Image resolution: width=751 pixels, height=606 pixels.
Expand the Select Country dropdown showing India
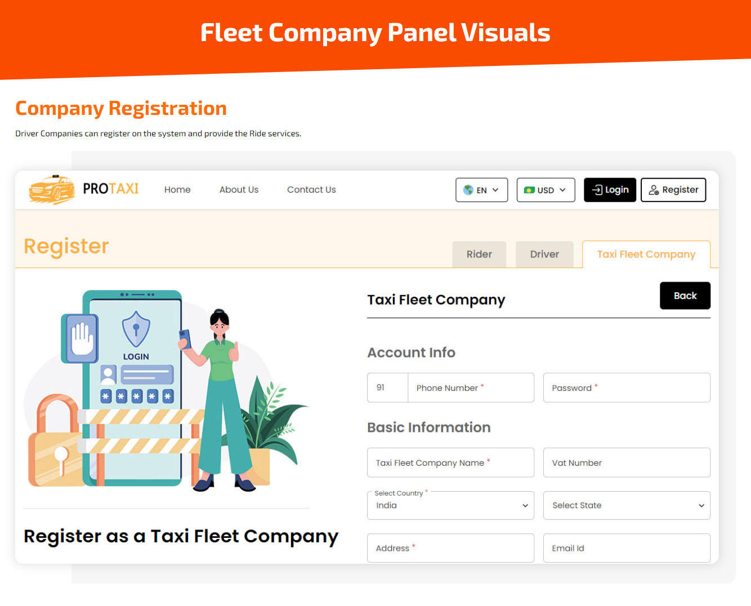click(x=450, y=505)
